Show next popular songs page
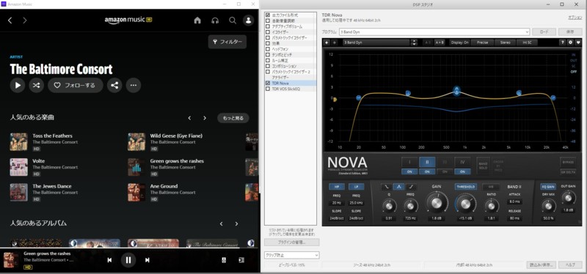 (x=205, y=118)
